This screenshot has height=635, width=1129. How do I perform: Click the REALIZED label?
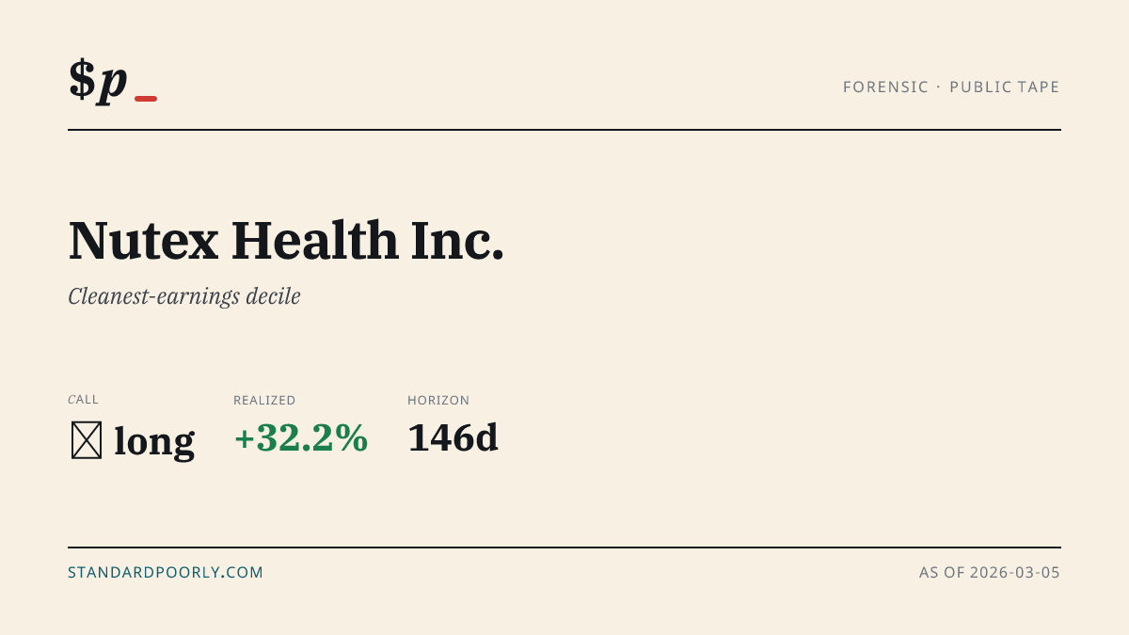[264, 400]
